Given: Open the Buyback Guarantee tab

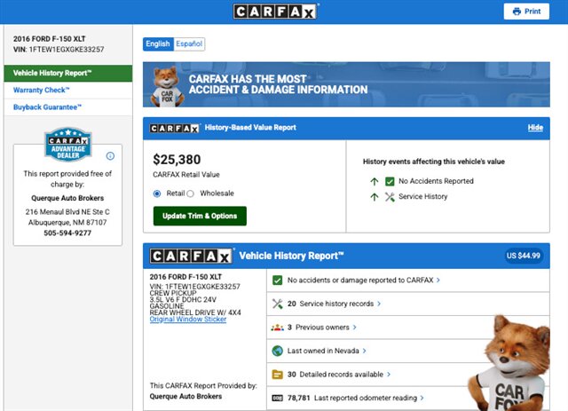Looking at the screenshot, I should (x=47, y=107).
